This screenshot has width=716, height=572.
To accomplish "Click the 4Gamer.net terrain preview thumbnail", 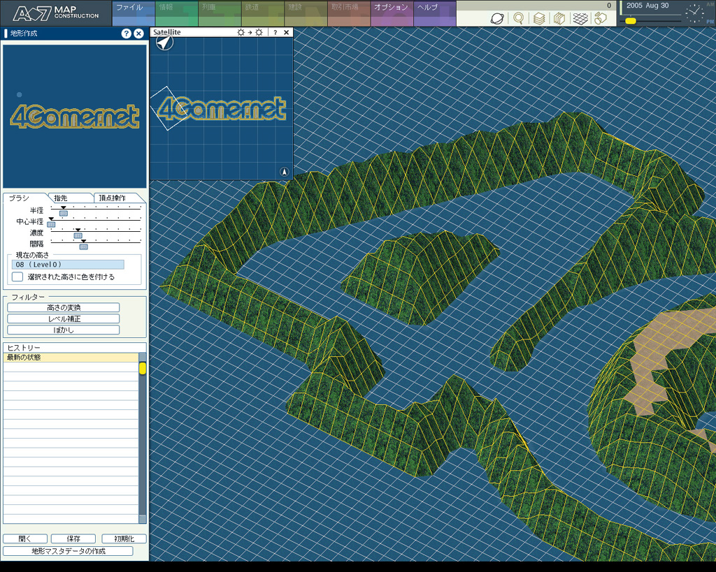I will (x=74, y=117).
